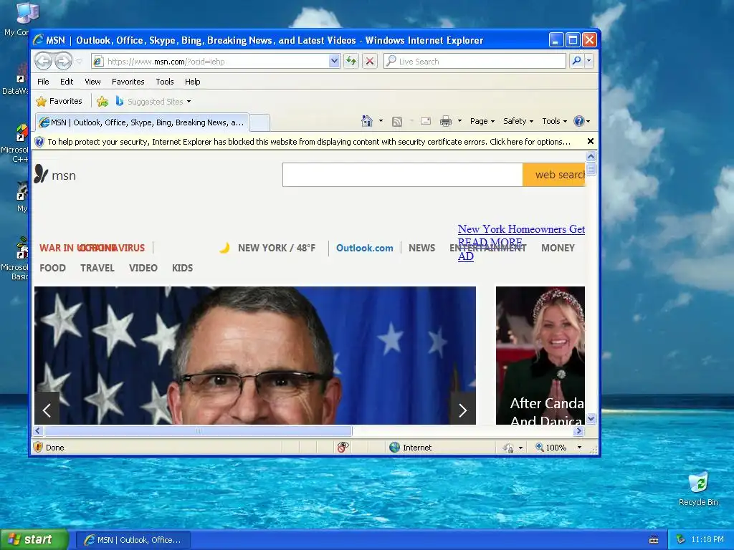Open the File menu
The width and height of the screenshot is (734, 550).
coord(43,82)
